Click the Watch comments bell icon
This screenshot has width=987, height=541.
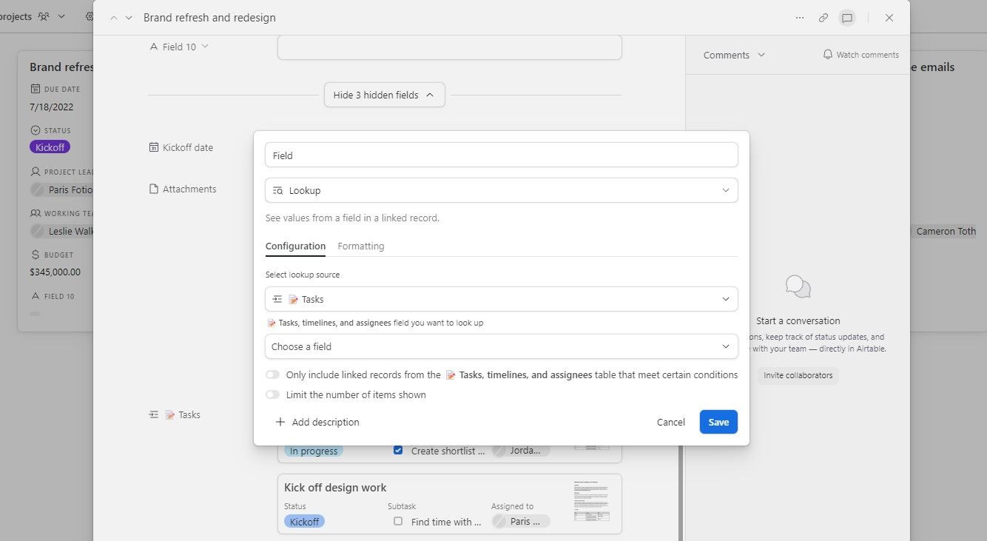[826, 54]
